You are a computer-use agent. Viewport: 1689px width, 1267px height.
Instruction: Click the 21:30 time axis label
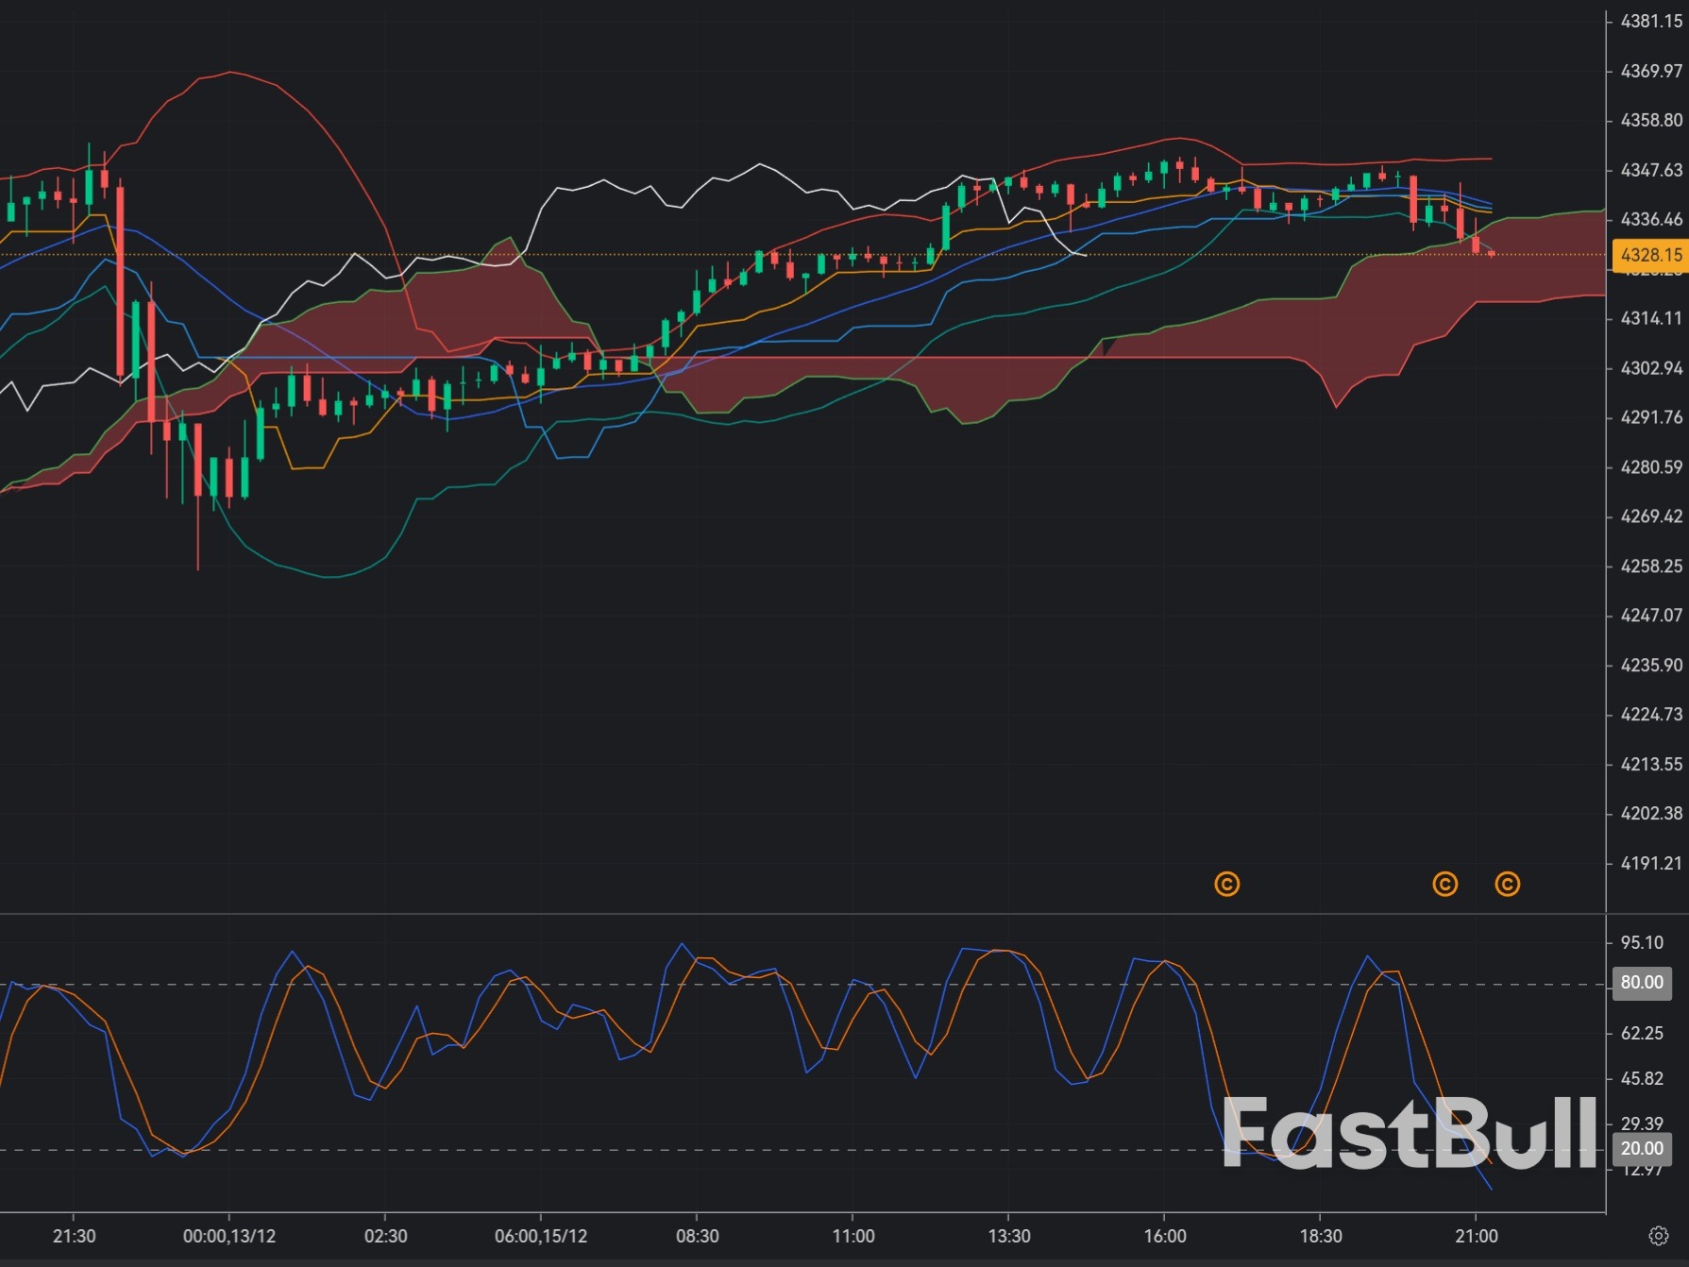click(x=74, y=1237)
